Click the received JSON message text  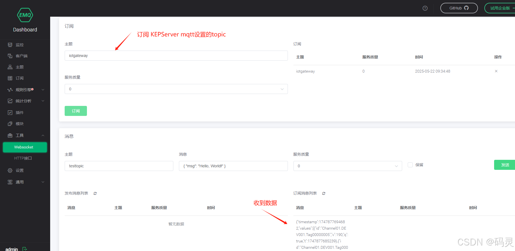point(322,235)
